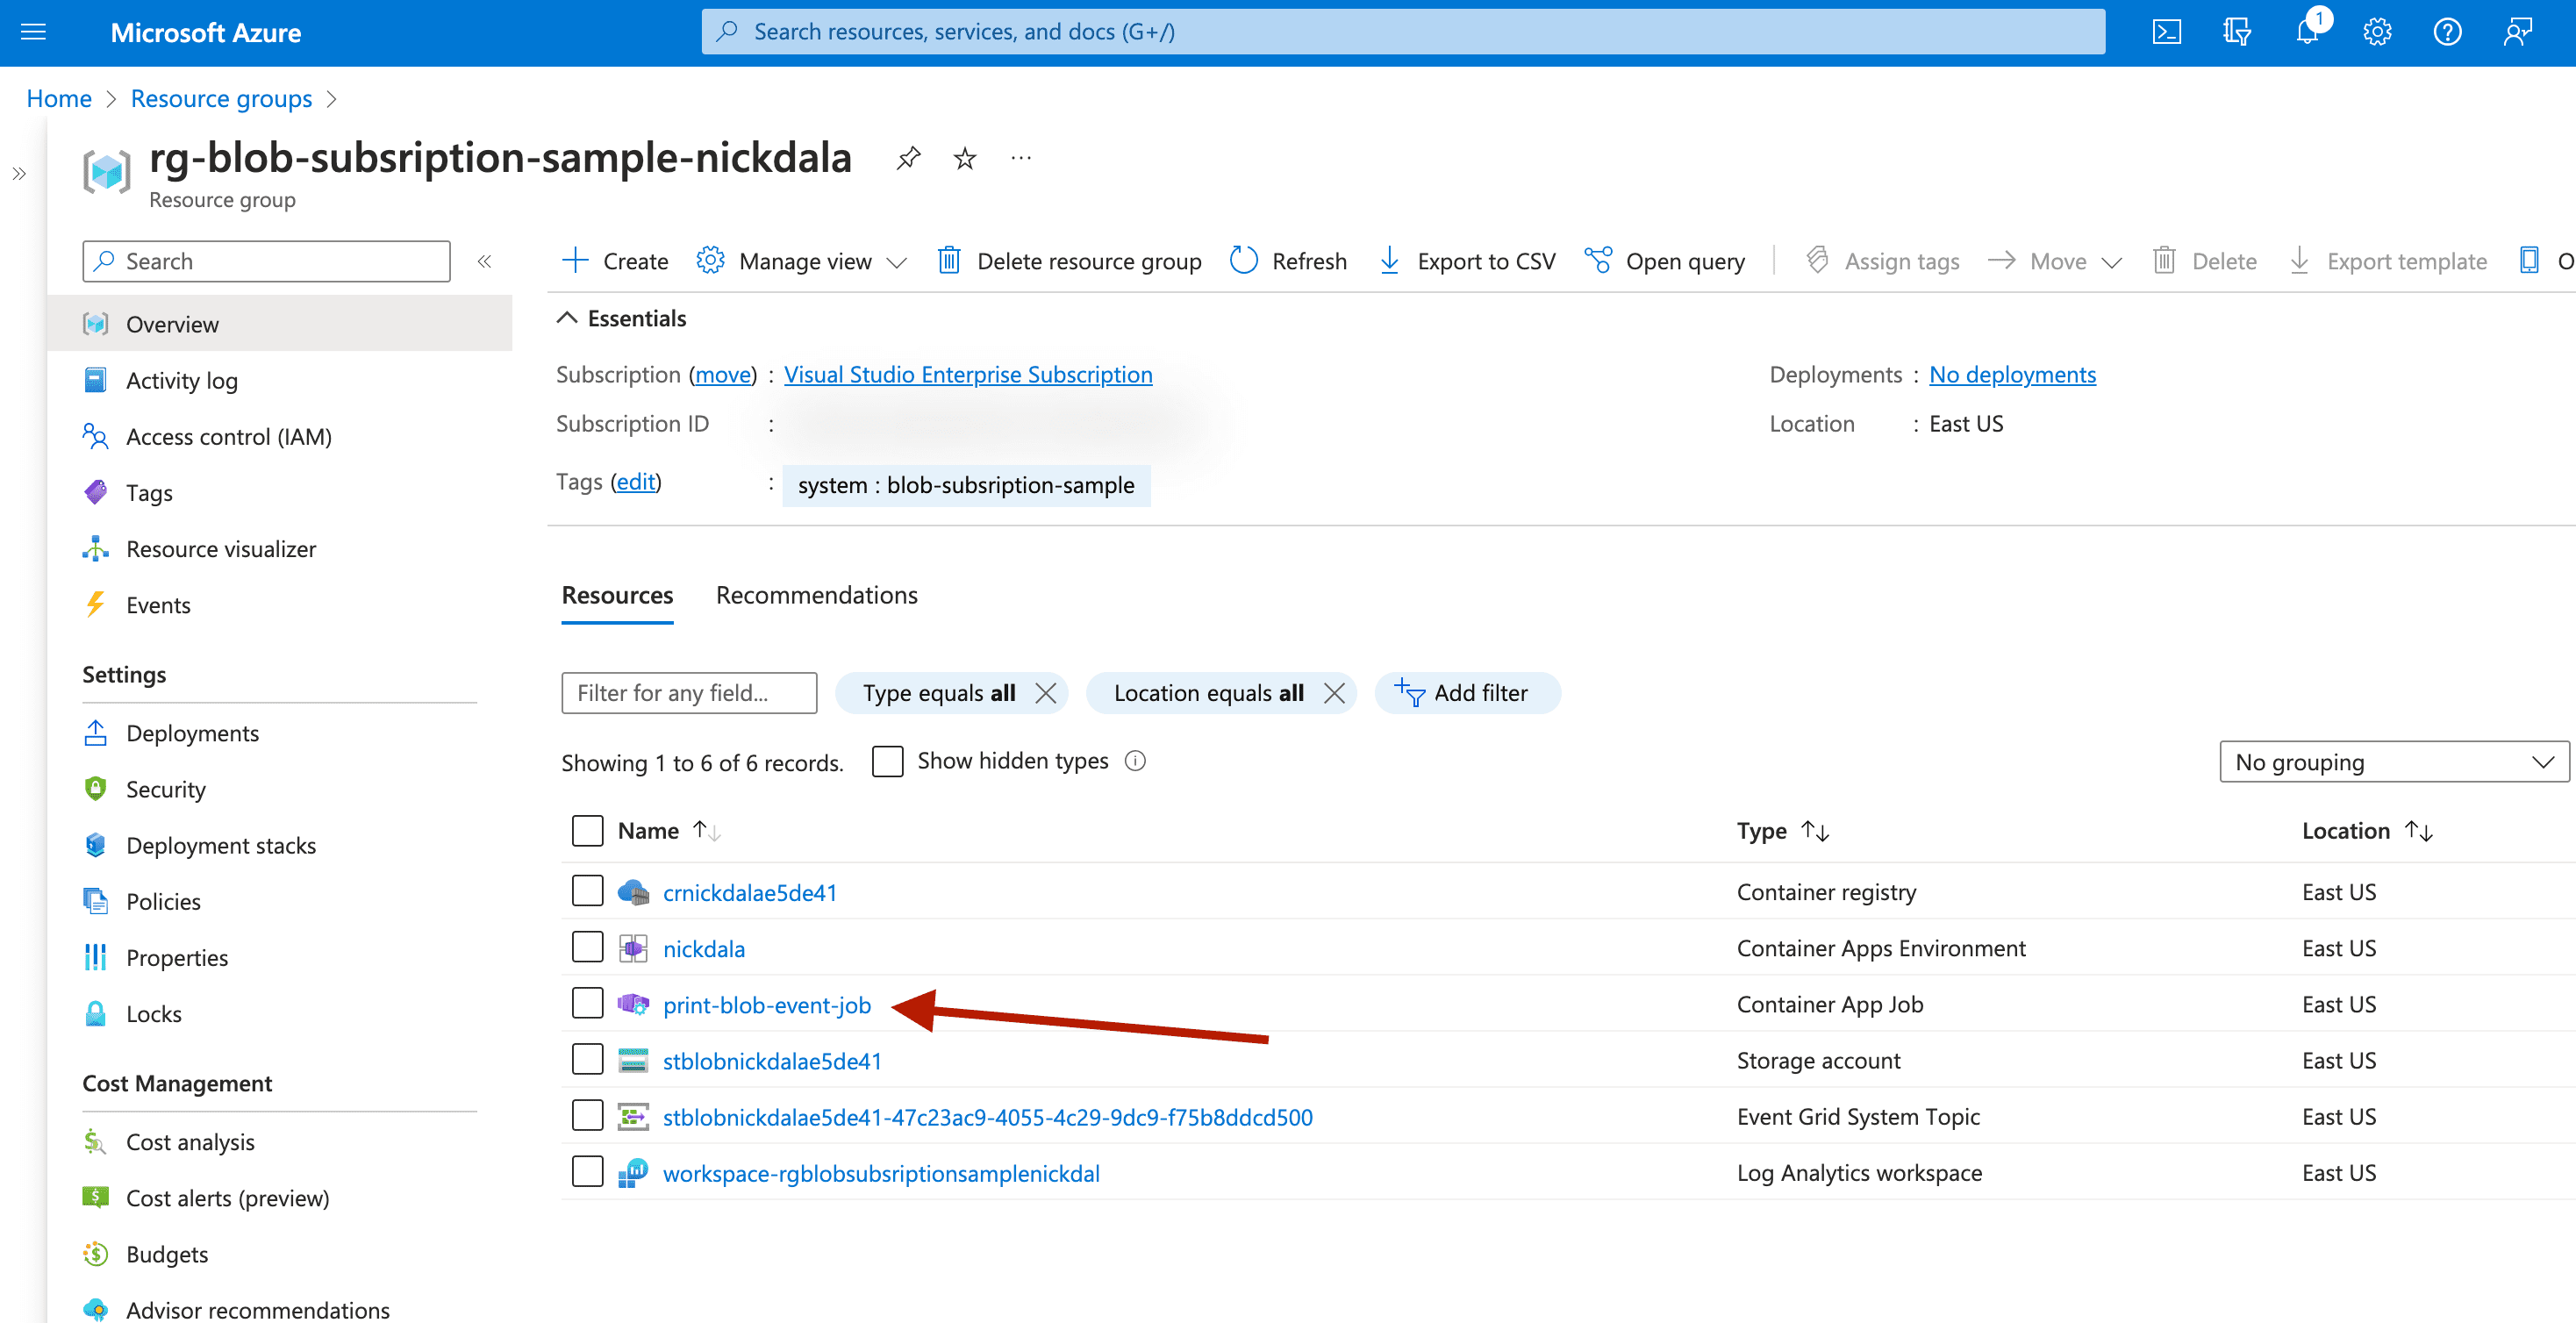Open the Feedback icon in header
Viewport: 2576px width, 1323px height.
(2517, 32)
